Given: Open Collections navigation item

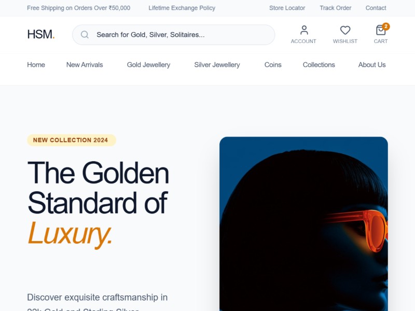Looking at the screenshot, I should coord(319,65).
